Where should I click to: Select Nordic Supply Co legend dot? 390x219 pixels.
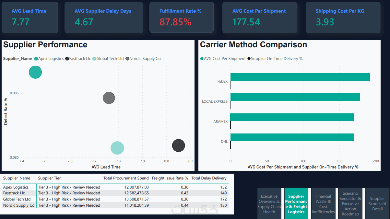click(127, 59)
